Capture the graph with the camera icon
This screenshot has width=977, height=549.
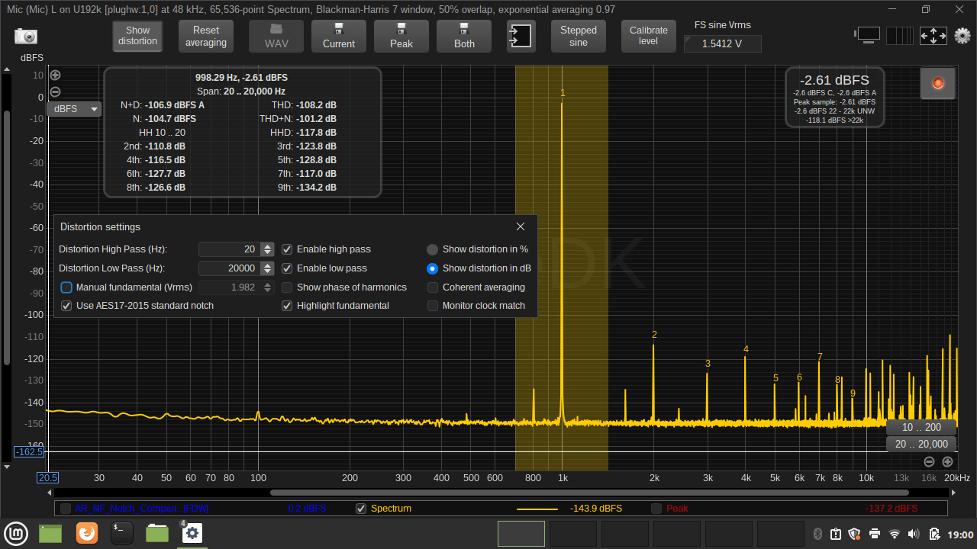pyautogui.click(x=26, y=36)
